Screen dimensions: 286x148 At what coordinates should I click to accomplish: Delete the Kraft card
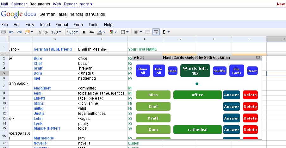[x=250, y=118]
